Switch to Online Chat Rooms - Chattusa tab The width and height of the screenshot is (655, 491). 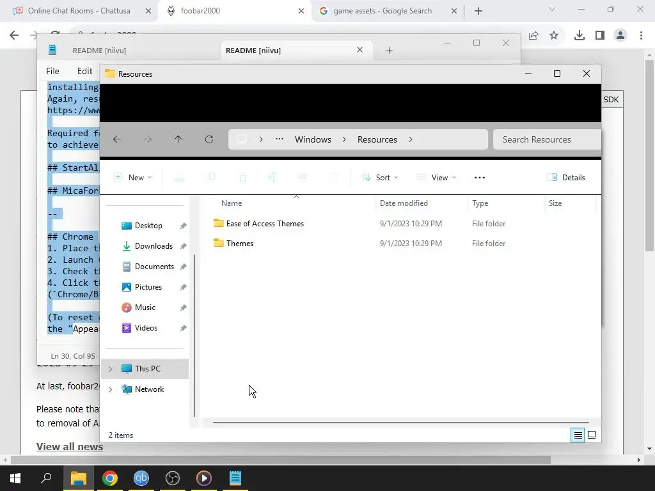79,11
